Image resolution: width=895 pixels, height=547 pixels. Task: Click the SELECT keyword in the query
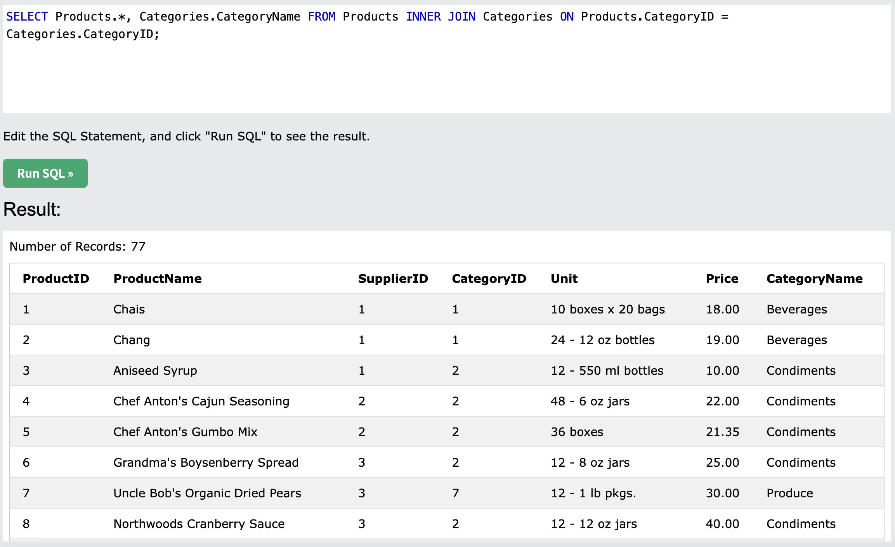click(x=27, y=17)
